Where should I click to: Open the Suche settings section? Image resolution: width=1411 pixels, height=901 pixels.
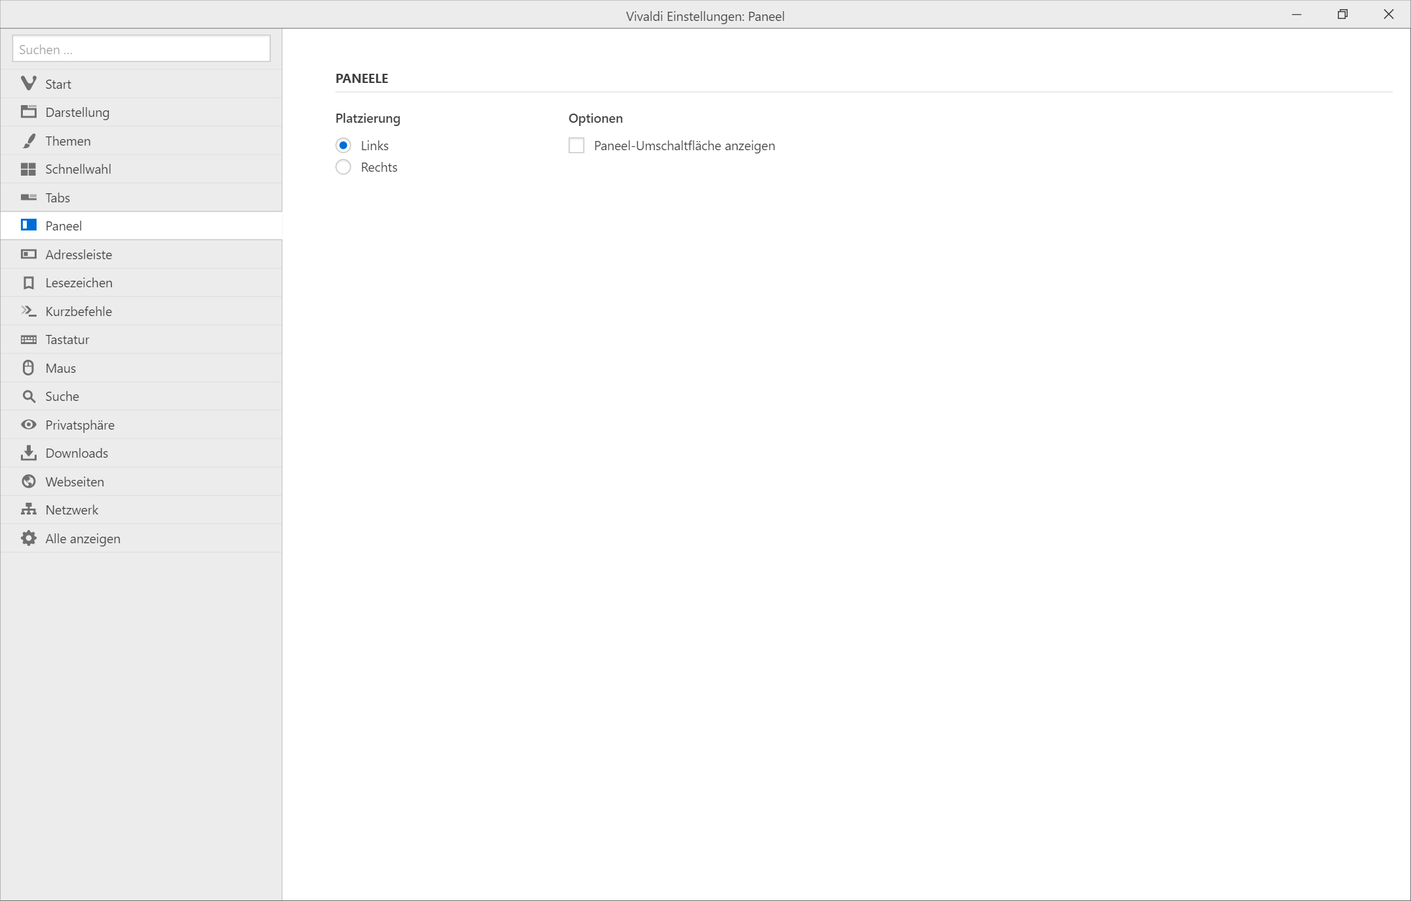(x=62, y=396)
